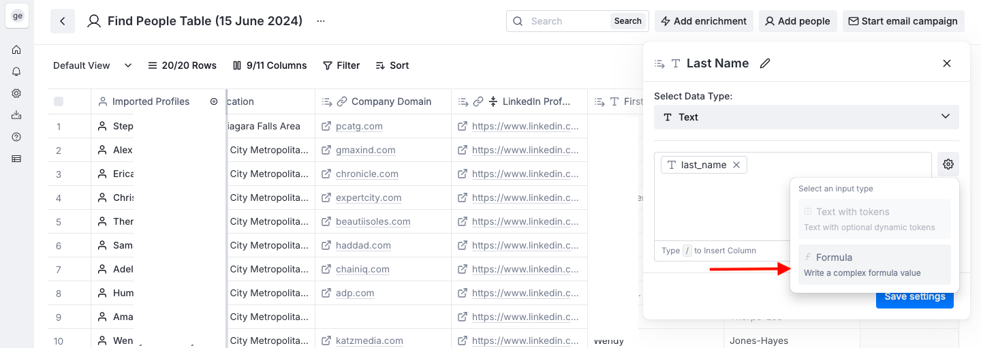
Task: Click Start email campaign button
Action: 903,21
